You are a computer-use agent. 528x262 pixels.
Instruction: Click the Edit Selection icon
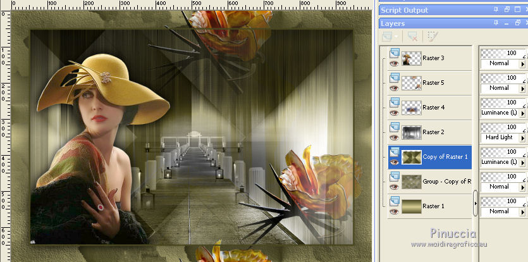pyautogui.click(x=433, y=37)
